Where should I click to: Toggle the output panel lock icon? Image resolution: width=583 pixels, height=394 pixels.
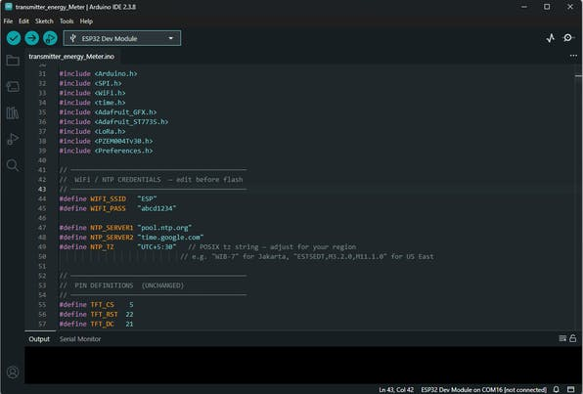point(573,338)
